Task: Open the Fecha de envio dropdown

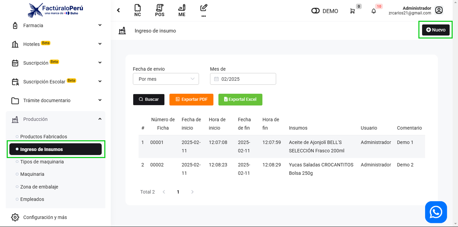Action: 166,79
